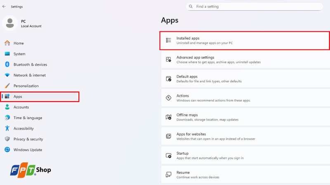Click the Personalization paintbrush icon
The width and height of the screenshot is (330, 185).
tap(7, 86)
